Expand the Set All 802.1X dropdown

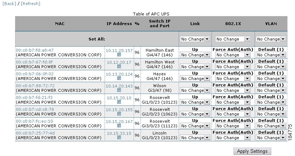pyautogui.click(x=232, y=39)
